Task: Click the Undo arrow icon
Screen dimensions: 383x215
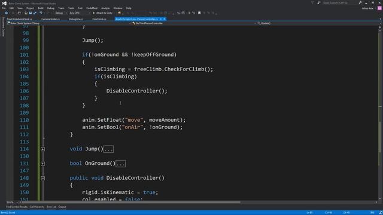Action: pyautogui.click(x=41, y=13)
